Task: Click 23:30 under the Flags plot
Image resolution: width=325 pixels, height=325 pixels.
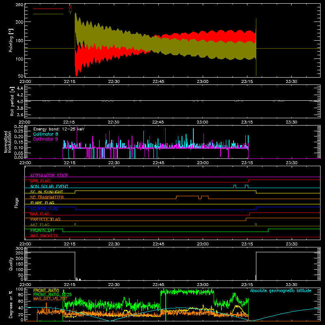Action: click(x=291, y=244)
